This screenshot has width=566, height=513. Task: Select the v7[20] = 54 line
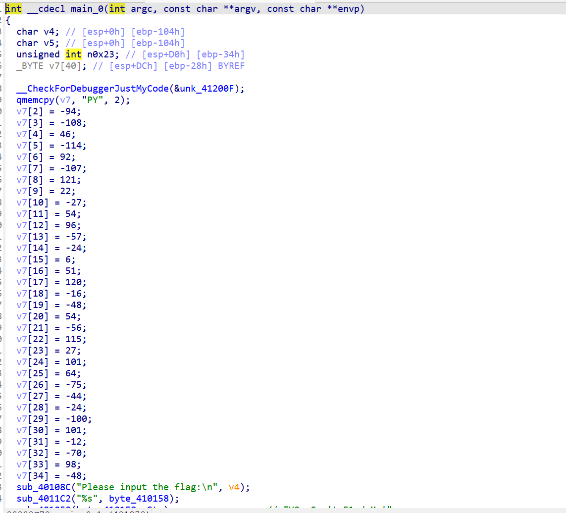pyautogui.click(x=49, y=316)
